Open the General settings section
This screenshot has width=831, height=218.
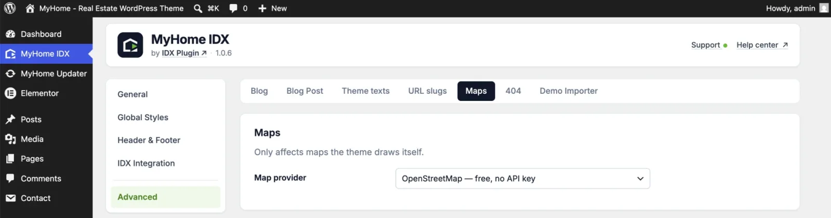166,94
